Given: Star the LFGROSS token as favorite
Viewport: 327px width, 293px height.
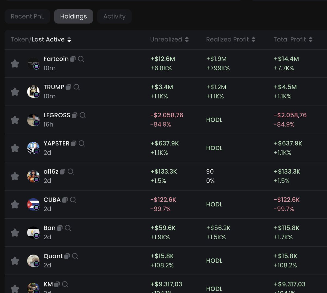Looking at the screenshot, I should [x=15, y=120].
